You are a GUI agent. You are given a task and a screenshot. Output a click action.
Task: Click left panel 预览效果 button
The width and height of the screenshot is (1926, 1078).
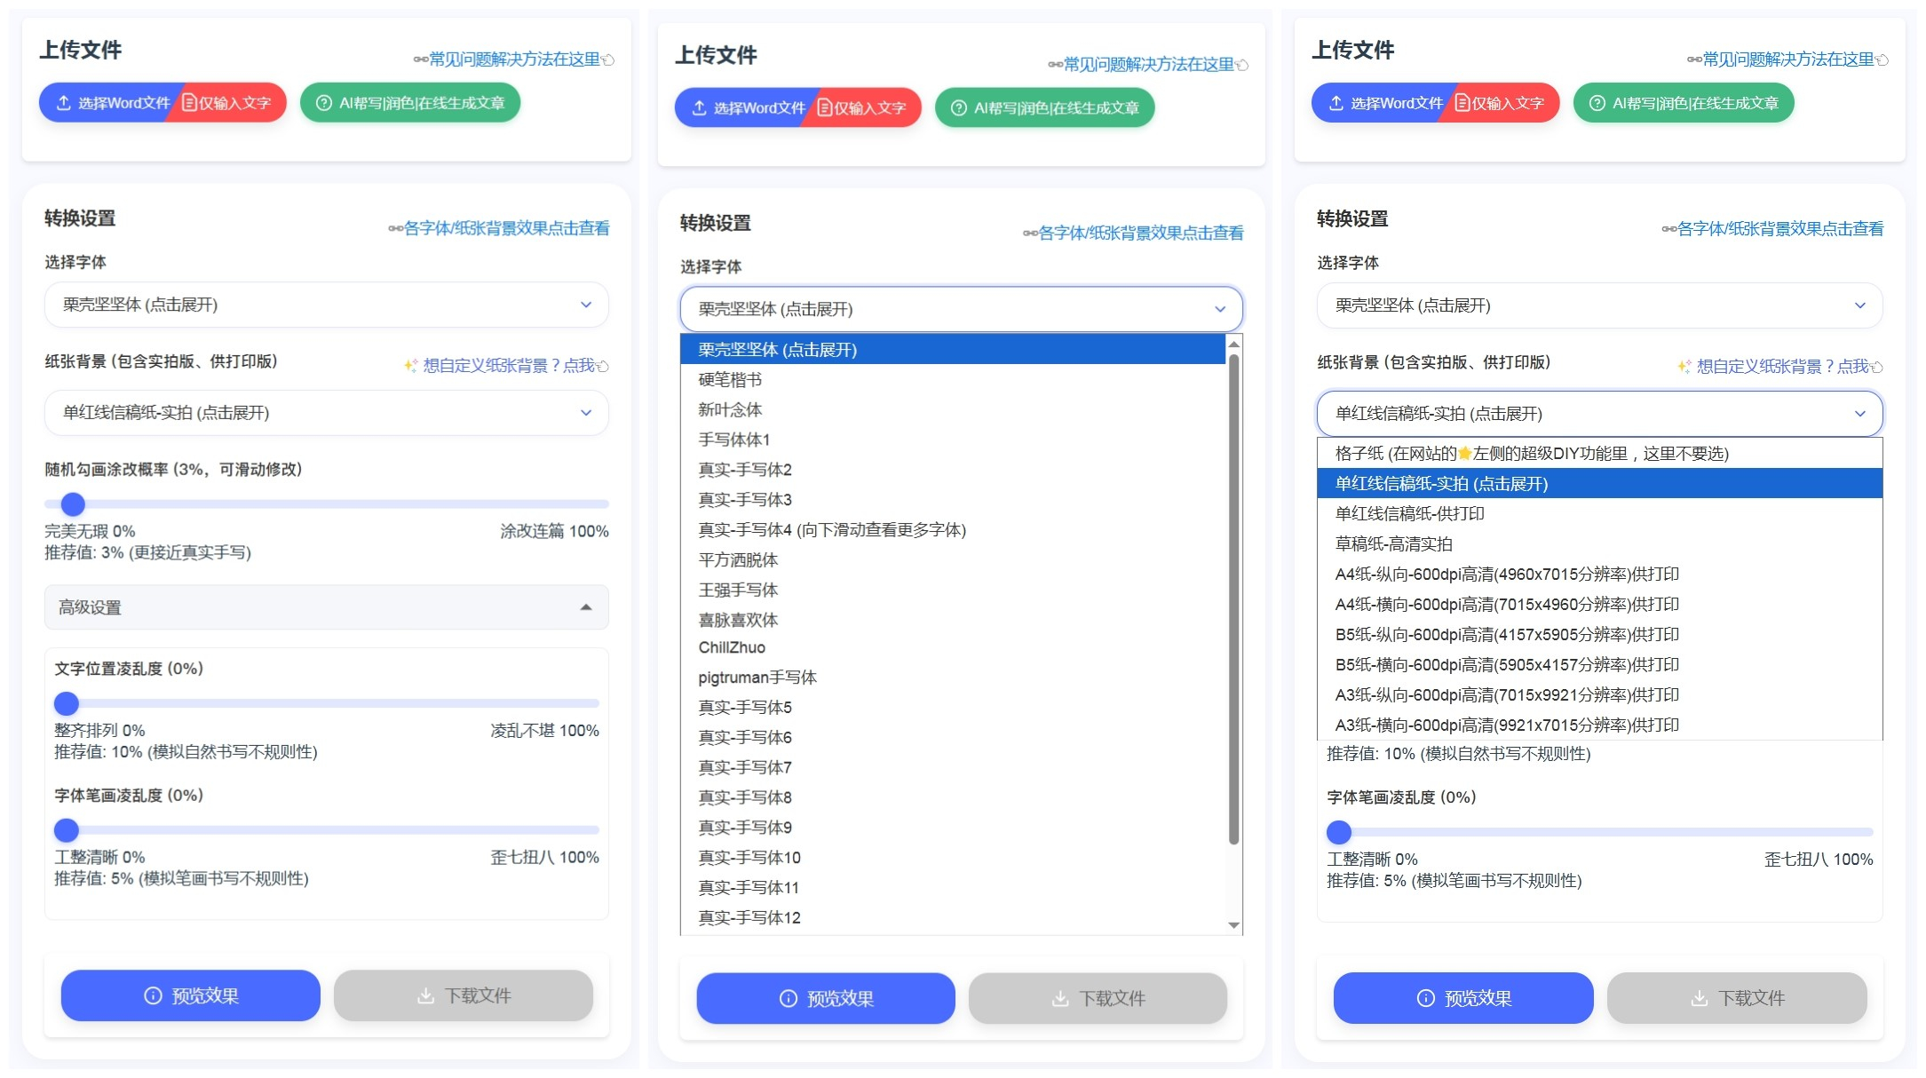pos(190,995)
